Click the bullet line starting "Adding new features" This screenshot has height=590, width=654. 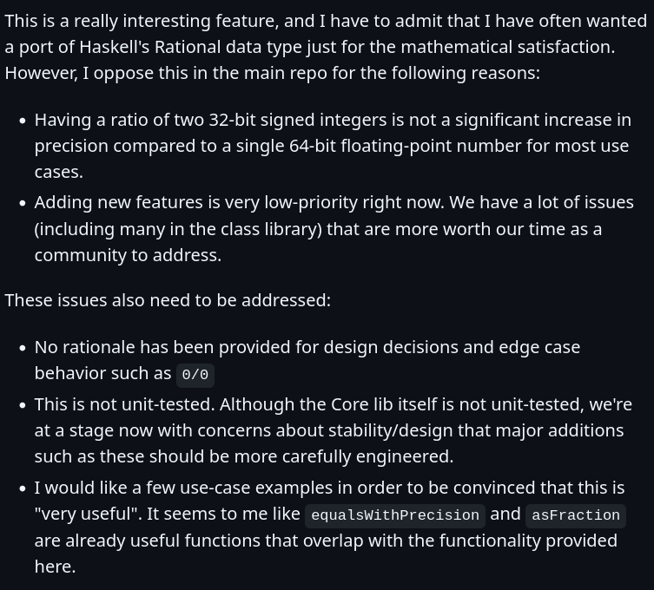pos(334,202)
